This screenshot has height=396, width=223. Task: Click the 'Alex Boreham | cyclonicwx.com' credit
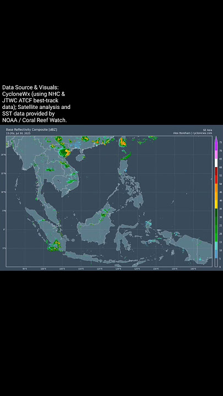pyautogui.click(x=193, y=133)
